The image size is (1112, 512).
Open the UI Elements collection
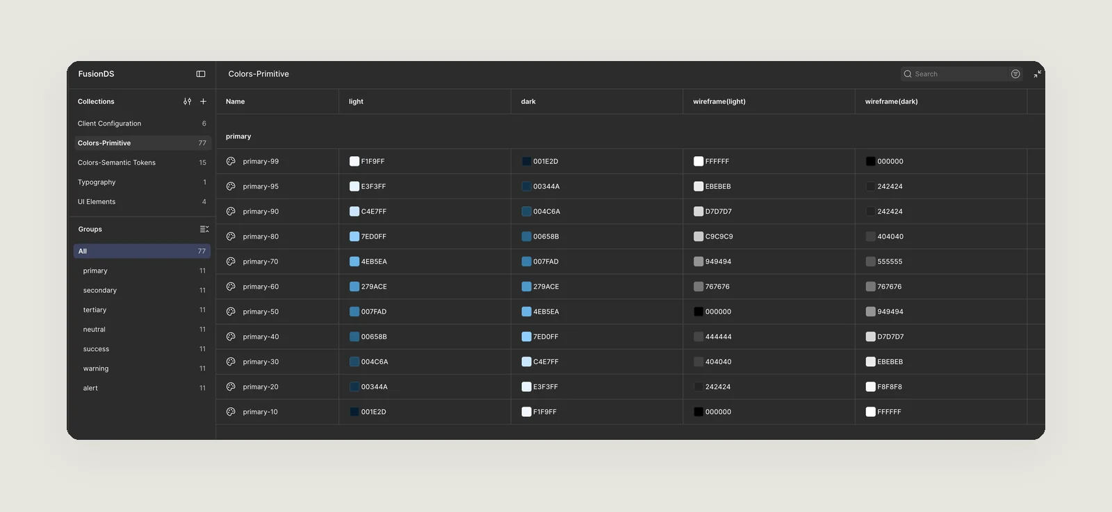pos(142,201)
